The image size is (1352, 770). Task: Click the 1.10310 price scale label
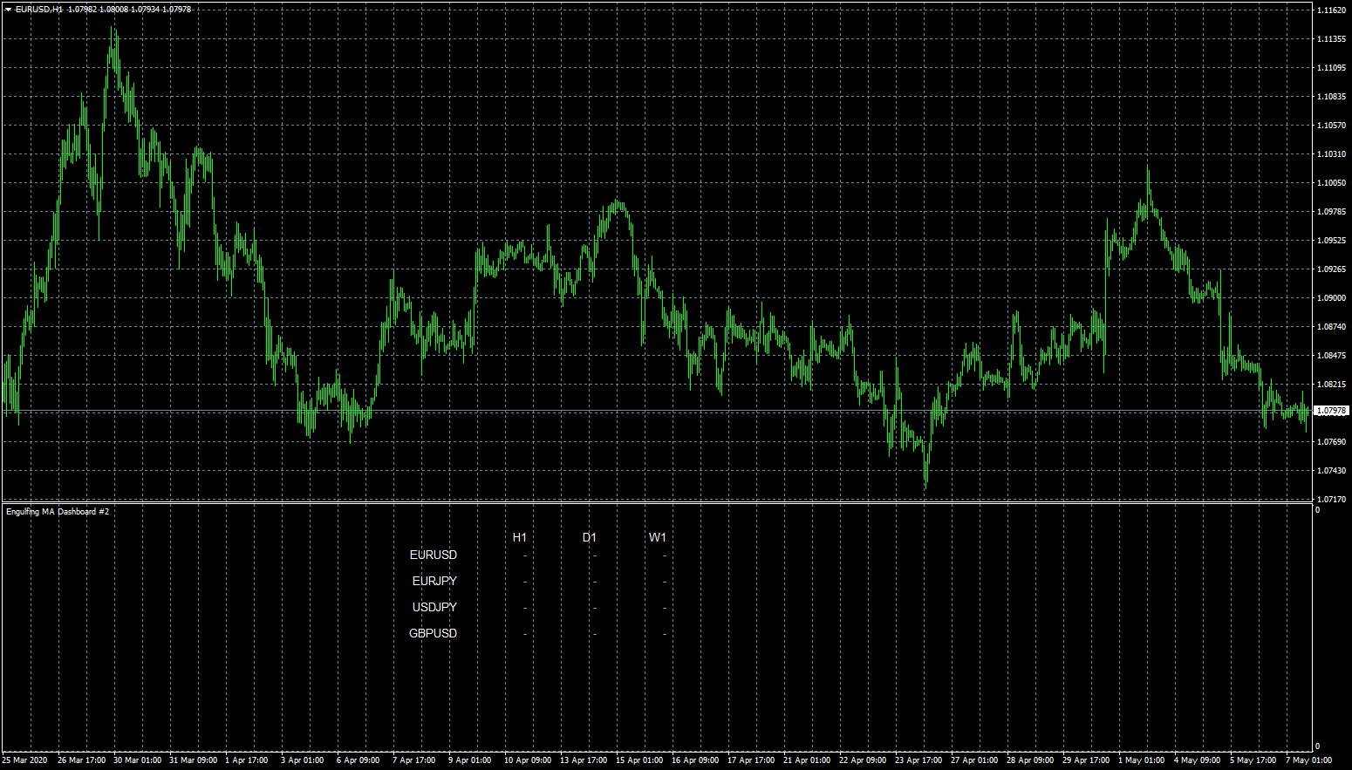coord(1331,154)
